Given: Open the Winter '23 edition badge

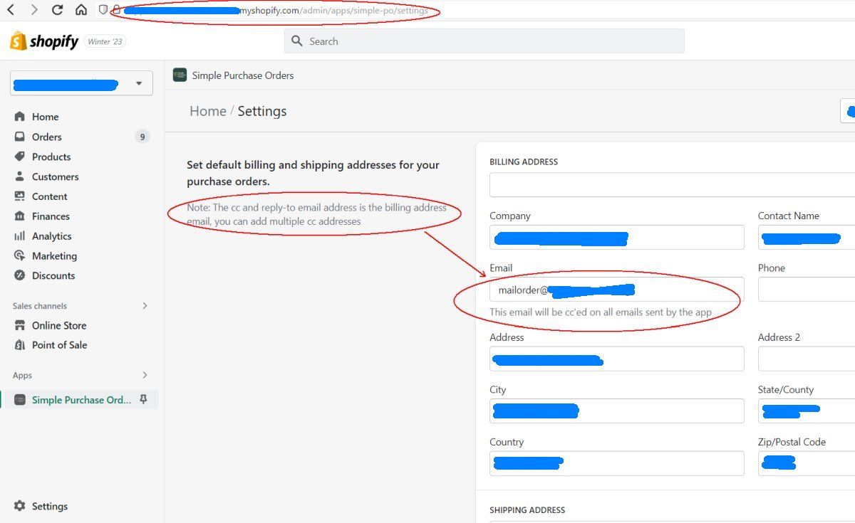Looking at the screenshot, I should tap(105, 41).
